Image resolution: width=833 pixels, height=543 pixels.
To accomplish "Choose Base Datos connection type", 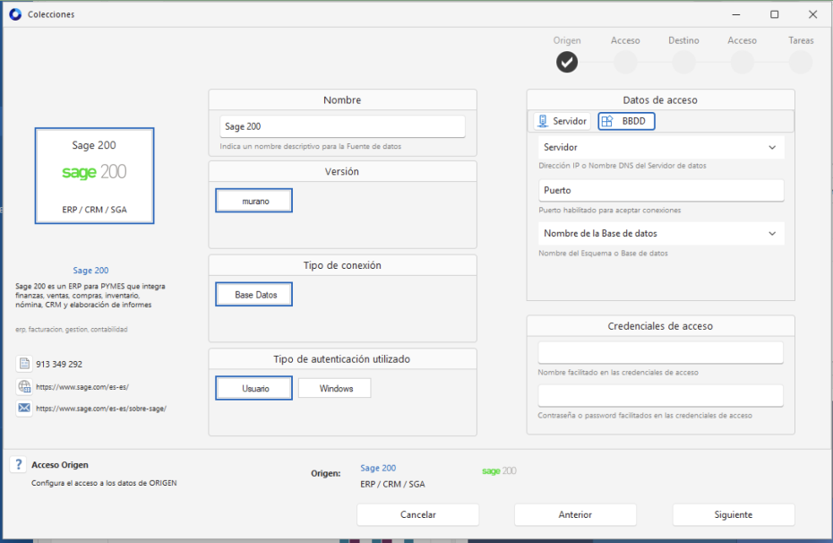I will 254,295.
